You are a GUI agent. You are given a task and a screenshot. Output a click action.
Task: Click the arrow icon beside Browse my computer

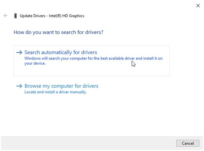pos(19,86)
